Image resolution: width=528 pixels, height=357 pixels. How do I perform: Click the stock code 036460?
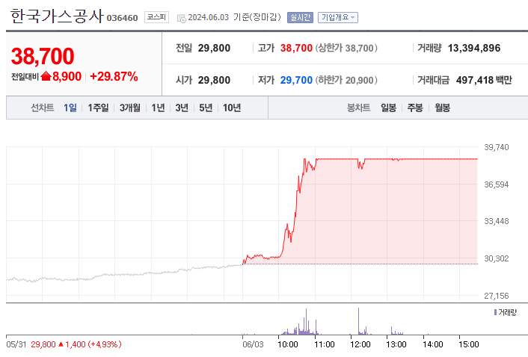pos(122,18)
